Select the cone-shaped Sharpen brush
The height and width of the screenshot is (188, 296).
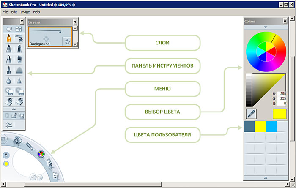click(x=19, y=81)
